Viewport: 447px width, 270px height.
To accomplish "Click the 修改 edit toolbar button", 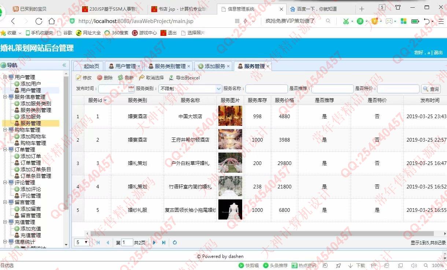I will [84, 78].
